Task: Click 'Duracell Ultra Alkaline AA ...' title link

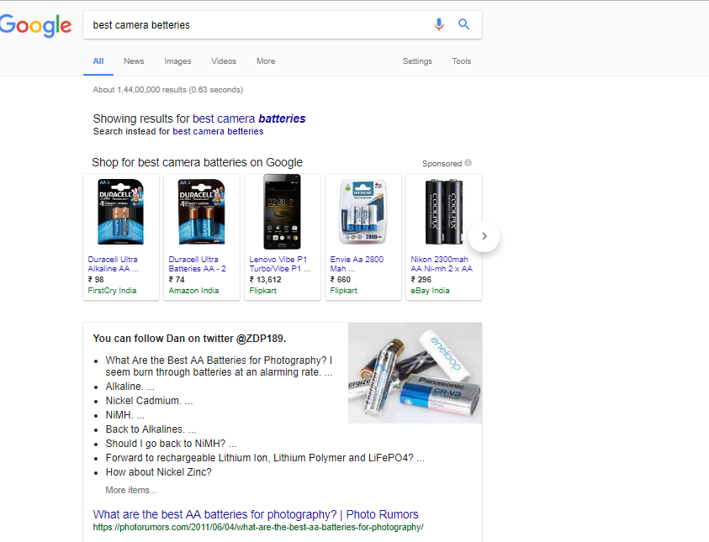Action: (x=113, y=264)
